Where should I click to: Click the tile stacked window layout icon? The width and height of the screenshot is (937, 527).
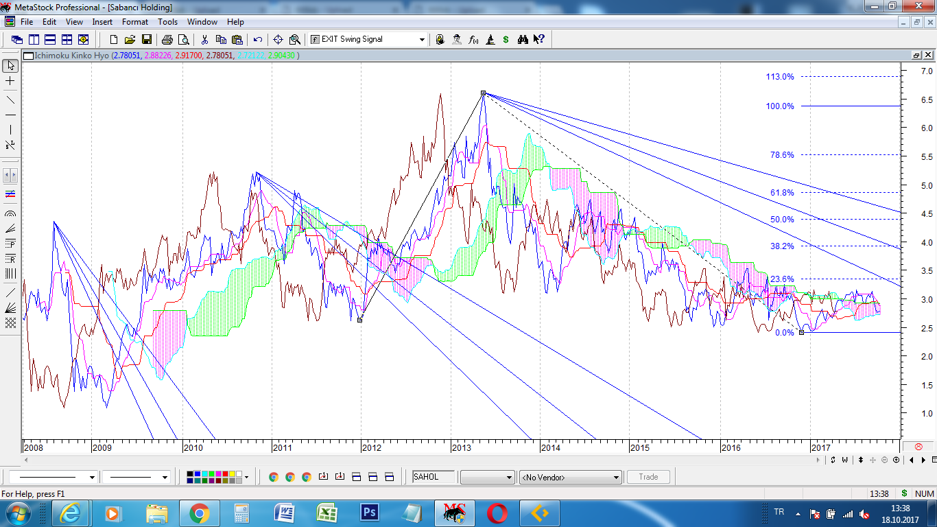click(x=50, y=40)
